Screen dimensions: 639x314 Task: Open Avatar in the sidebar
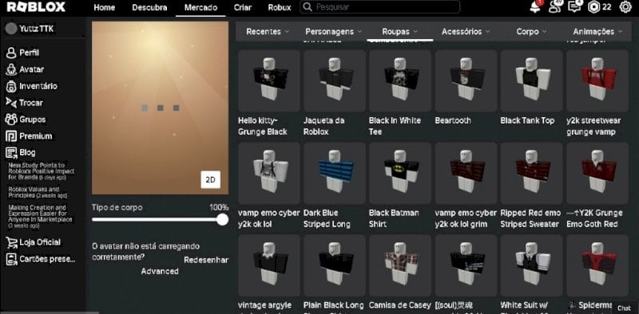(25, 69)
